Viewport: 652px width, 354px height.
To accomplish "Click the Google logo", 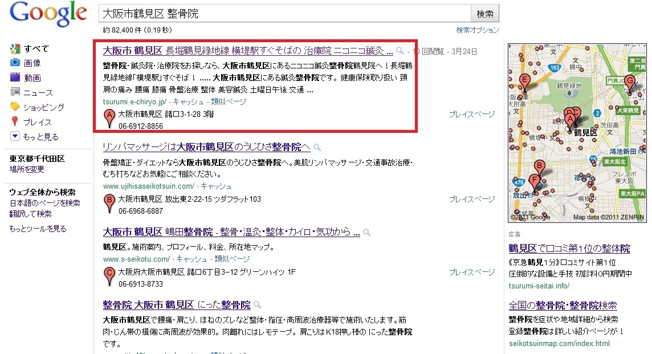I will 48,14.
